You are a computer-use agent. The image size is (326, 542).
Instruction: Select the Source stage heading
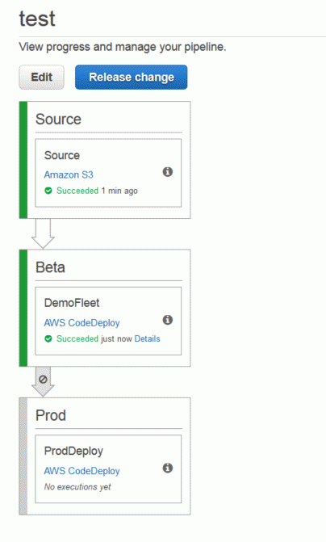[58, 120]
